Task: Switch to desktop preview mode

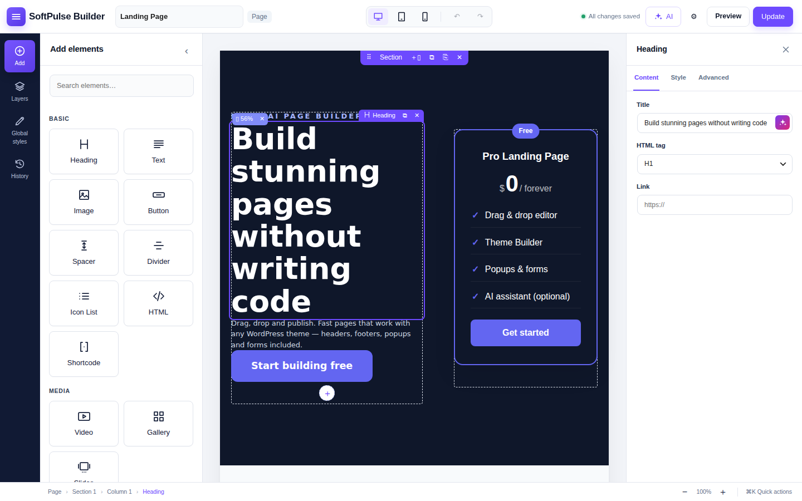Action: (x=378, y=17)
